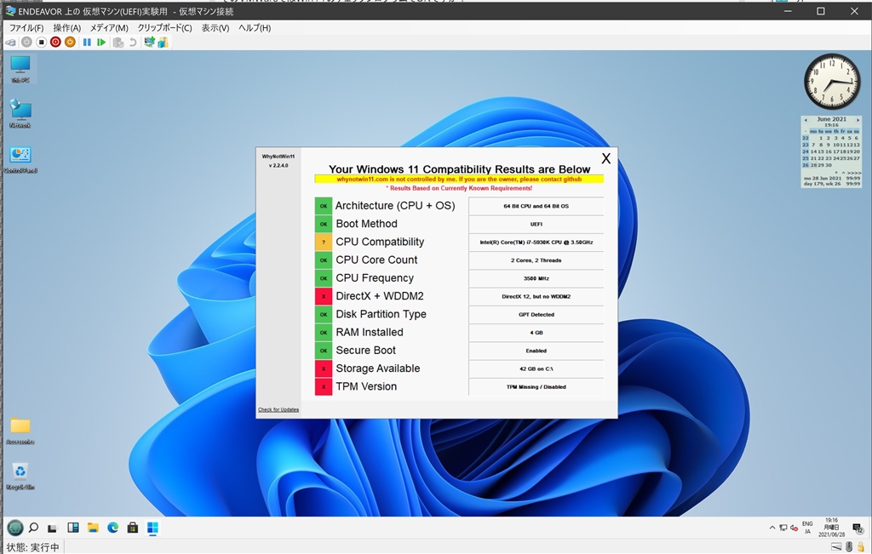Click the '64 Bit CPU and 64 Bit OS' result

[536, 206]
